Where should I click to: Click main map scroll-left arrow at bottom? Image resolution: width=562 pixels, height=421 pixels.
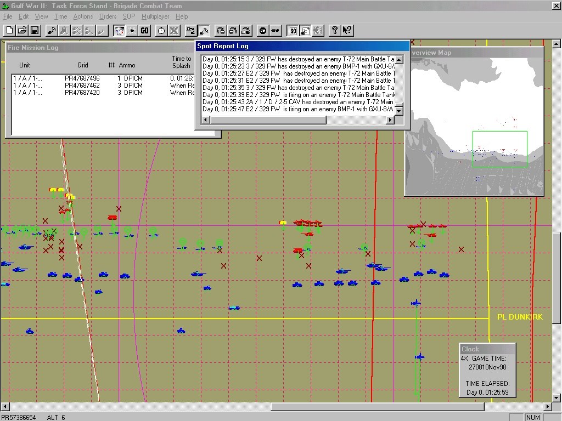4,407
